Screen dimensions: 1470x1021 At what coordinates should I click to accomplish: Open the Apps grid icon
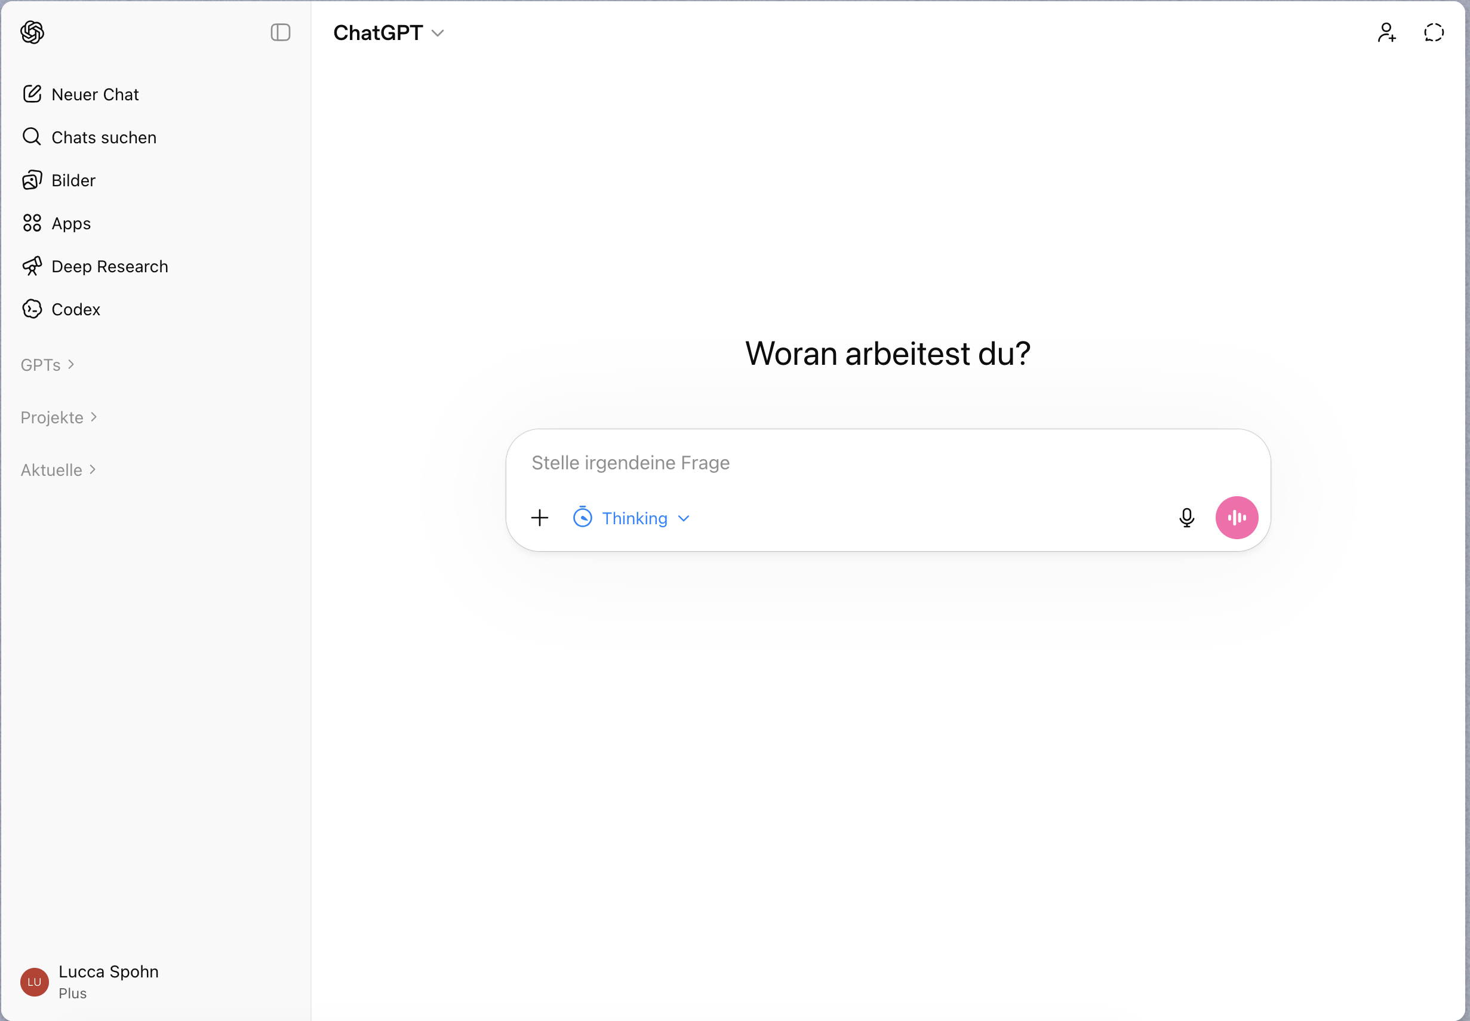[32, 223]
